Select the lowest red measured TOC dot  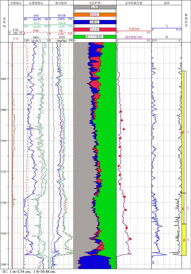point(130,239)
